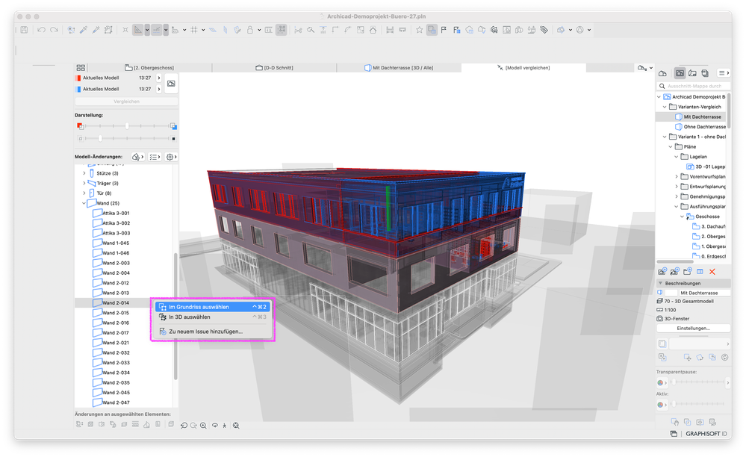Click the image icon next to Aktuelles Modell

171,83
